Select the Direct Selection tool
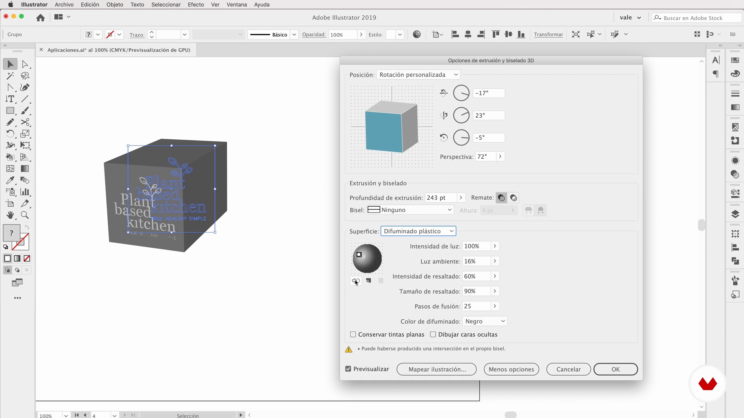This screenshot has height=418, width=744. [25, 64]
